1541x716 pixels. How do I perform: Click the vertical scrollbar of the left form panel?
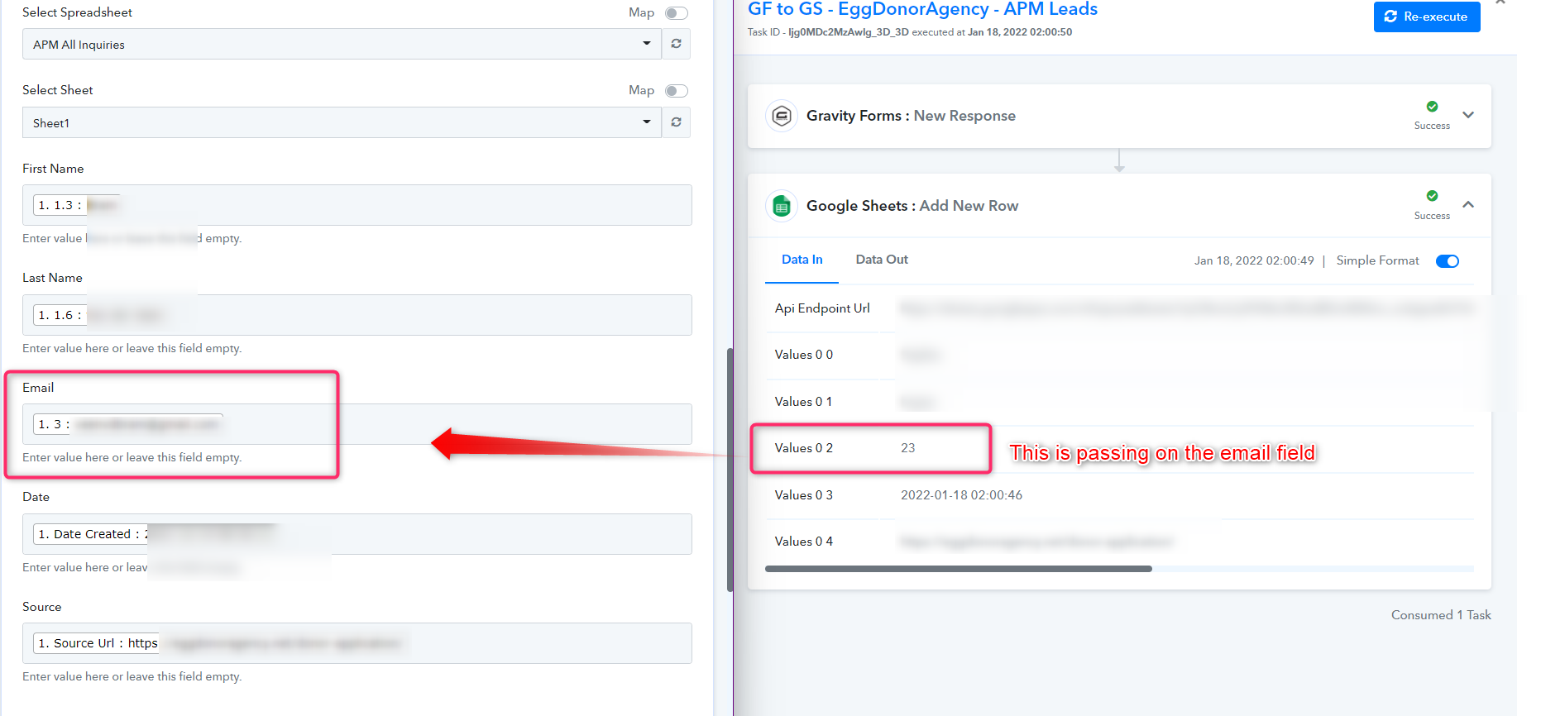(730, 470)
